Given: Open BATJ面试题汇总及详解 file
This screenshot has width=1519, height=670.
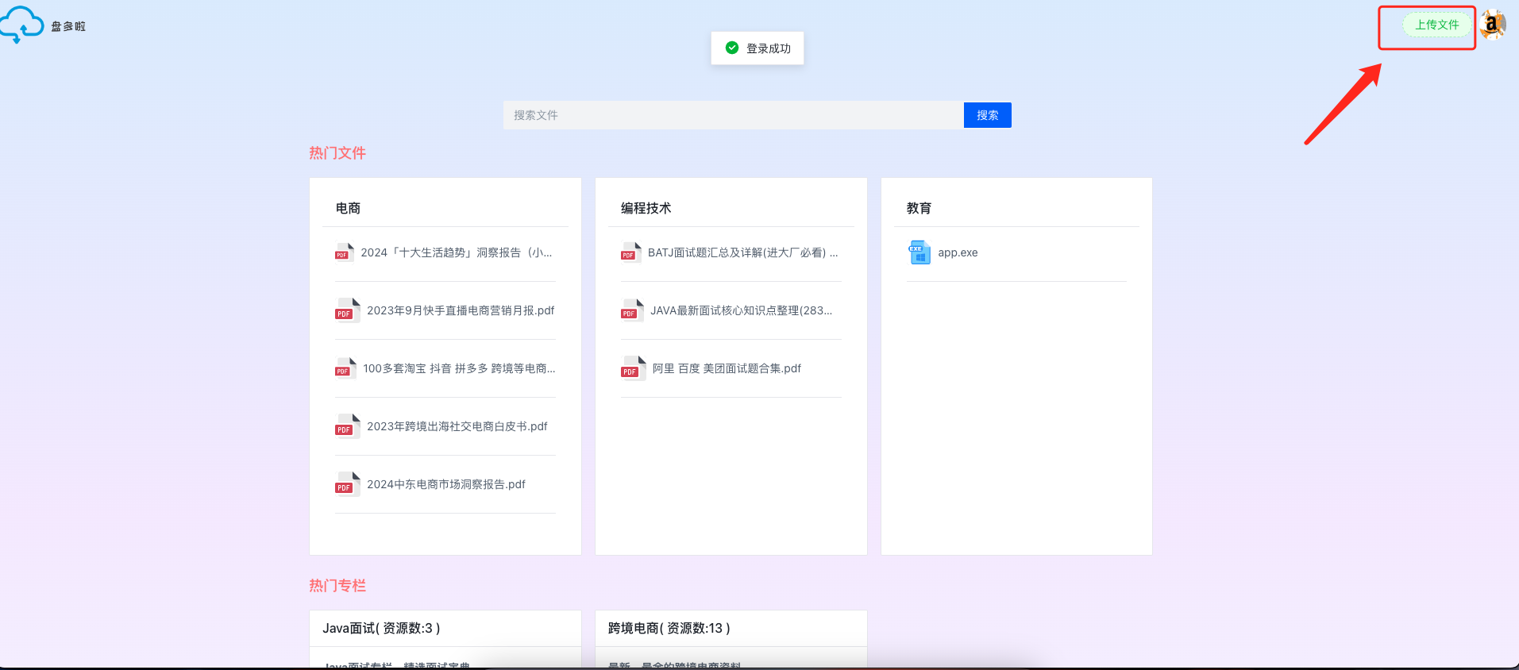Looking at the screenshot, I should click(743, 252).
